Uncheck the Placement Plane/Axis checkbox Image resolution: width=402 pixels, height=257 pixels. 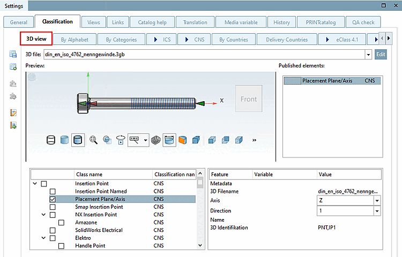coord(53,199)
